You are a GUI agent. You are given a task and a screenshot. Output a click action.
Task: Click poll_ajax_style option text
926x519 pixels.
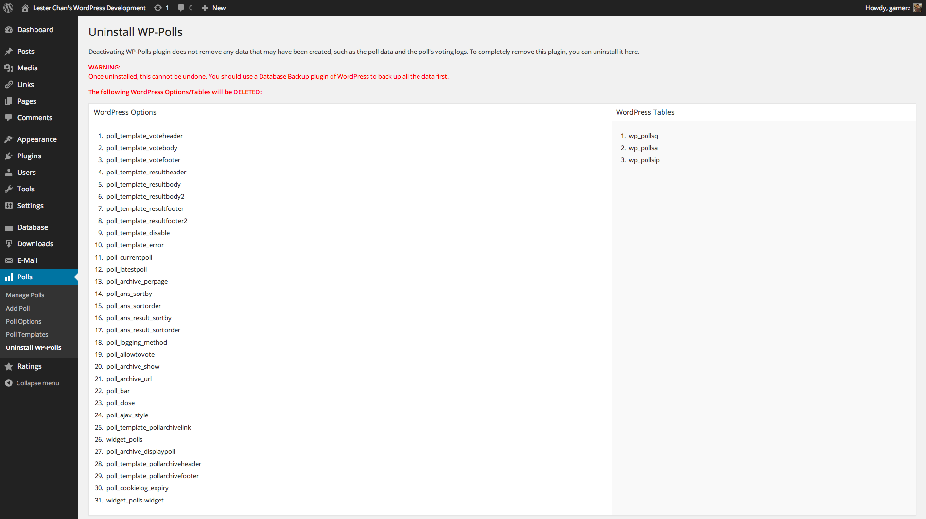[x=127, y=415]
